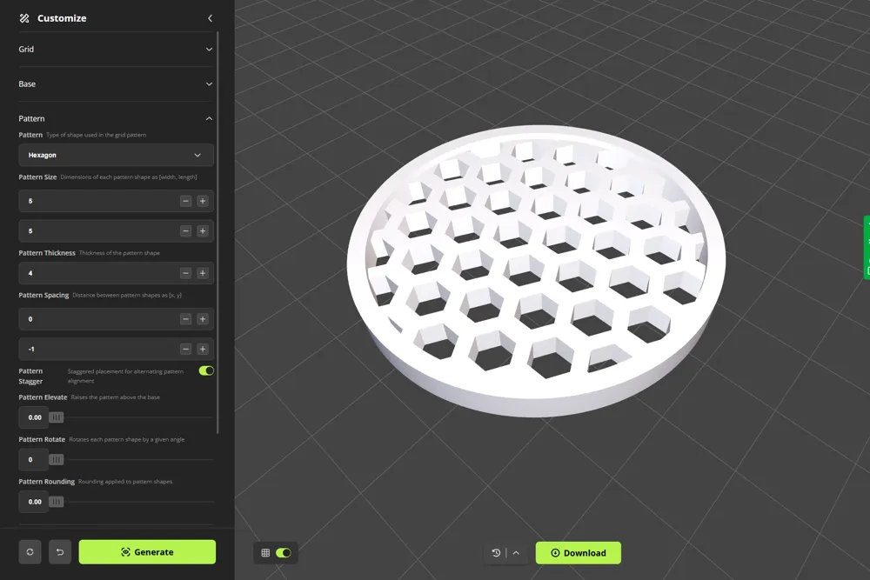Screen dimensions: 870x580
Task: Click the Customize tools icon in the header
Action: coord(26,17)
